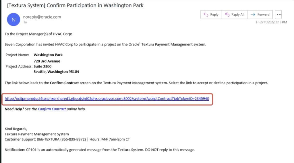
Task: Click the Reply arrow button
Action: click(x=211, y=15)
